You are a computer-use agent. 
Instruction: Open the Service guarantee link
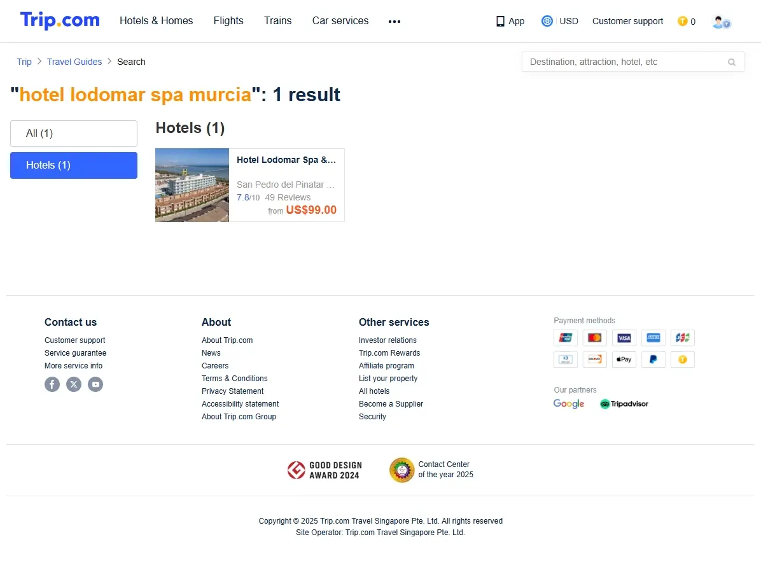pos(75,353)
